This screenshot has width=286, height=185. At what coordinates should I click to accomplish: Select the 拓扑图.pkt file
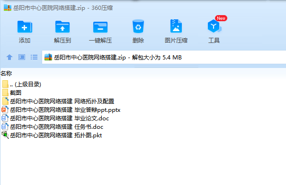52,135
